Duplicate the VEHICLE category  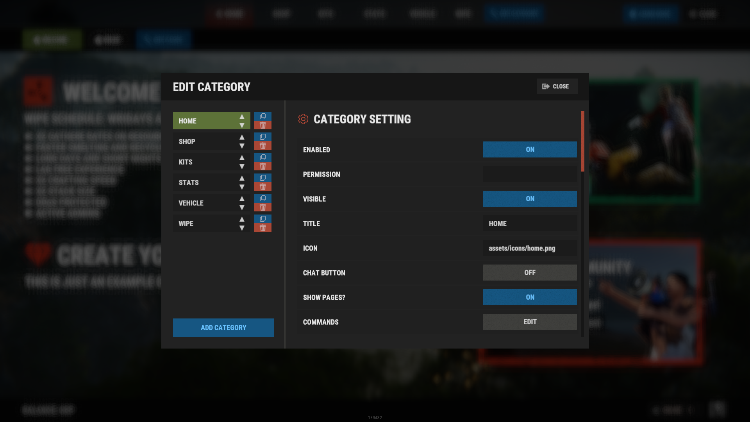tap(262, 198)
